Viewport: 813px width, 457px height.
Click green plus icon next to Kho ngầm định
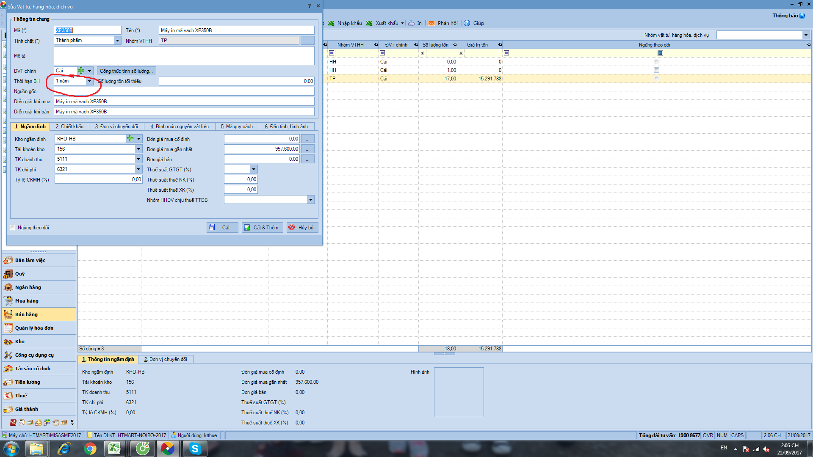click(130, 138)
